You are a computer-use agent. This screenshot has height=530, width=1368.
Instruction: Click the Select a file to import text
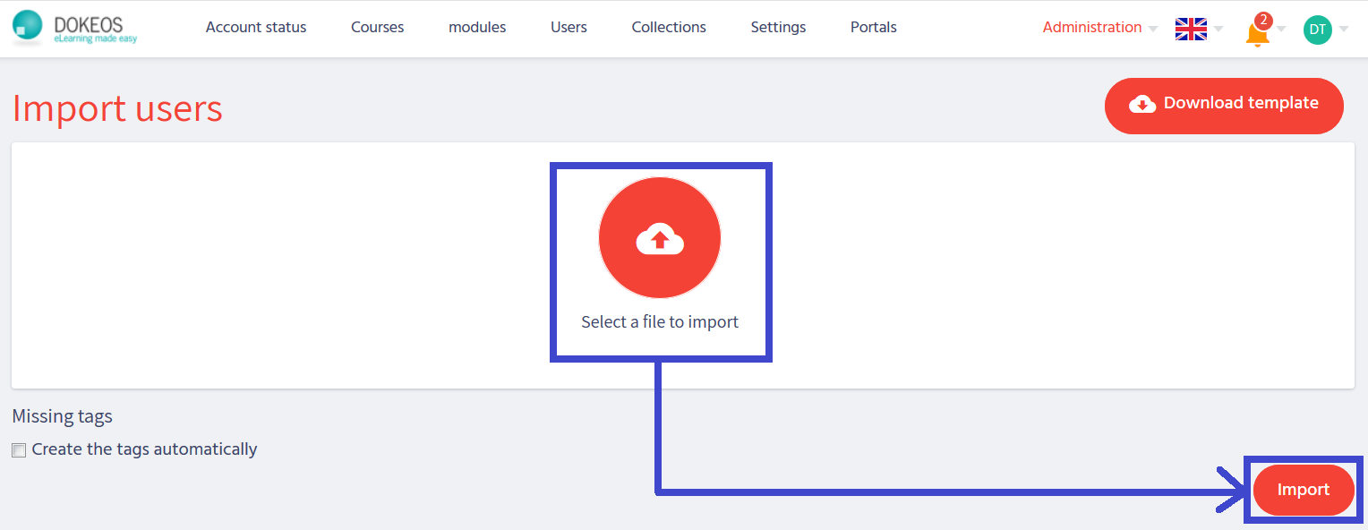pyautogui.click(x=660, y=322)
